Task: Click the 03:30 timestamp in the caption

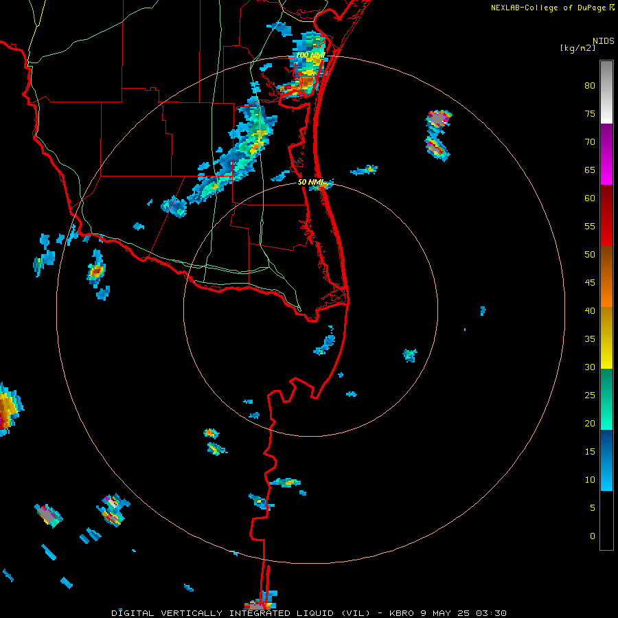Action: [491, 613]
